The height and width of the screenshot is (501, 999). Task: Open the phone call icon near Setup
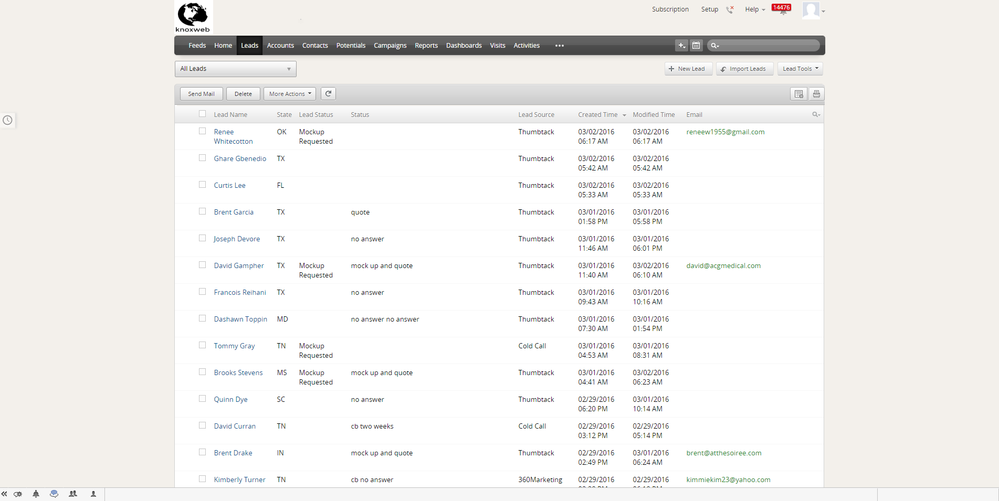click(730, 9)
